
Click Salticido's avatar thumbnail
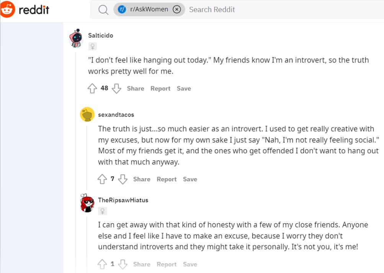76,38
